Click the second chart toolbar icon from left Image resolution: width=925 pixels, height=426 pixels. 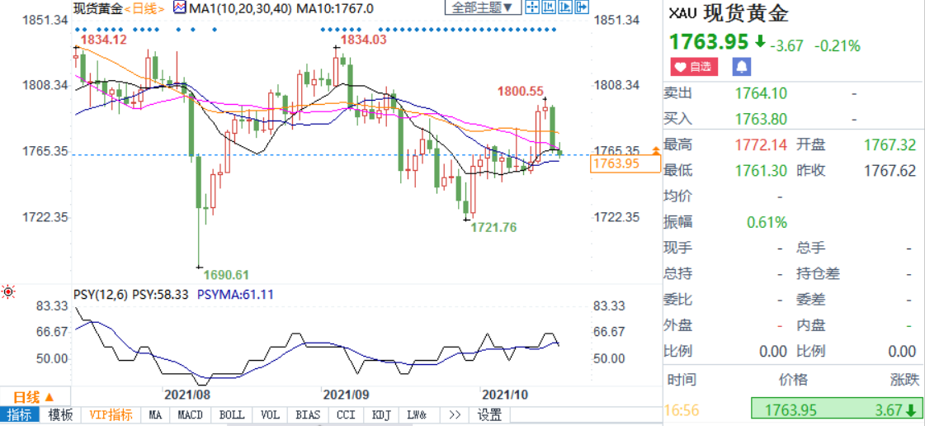[x=549, y=9]
